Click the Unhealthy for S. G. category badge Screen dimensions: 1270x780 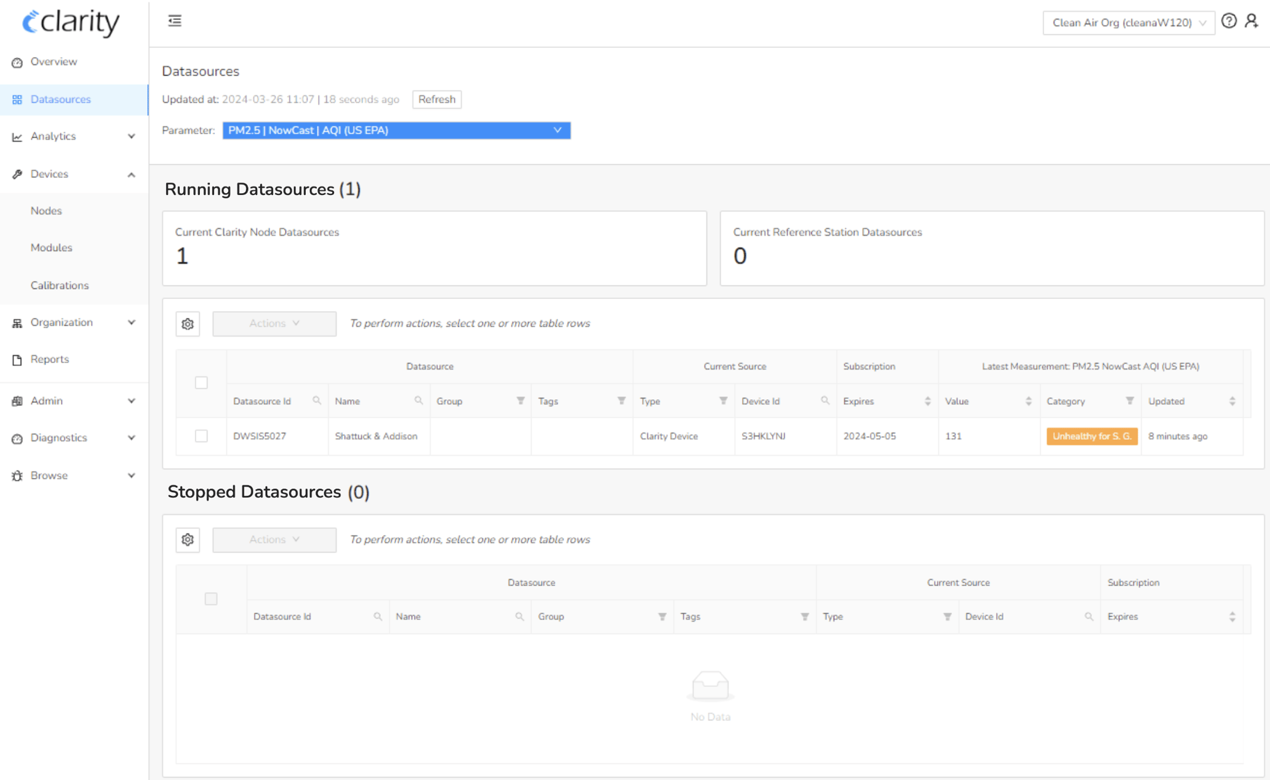pyautogui.click(x=1092, y=436)
